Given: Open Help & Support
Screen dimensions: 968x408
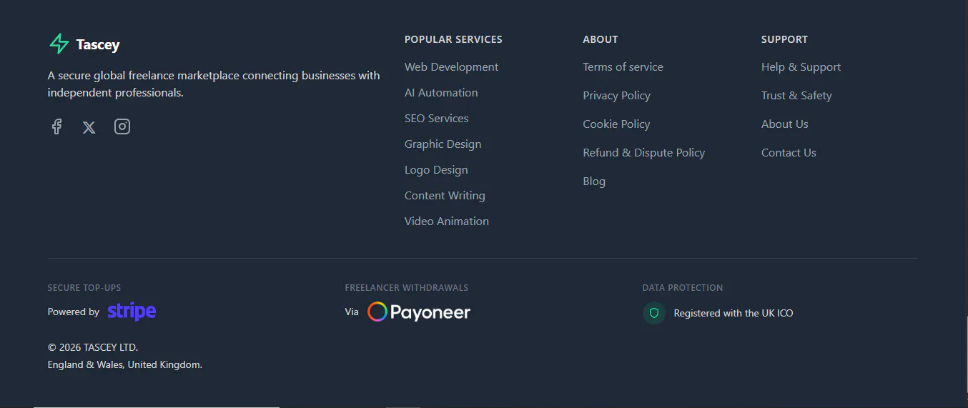Looking at the screenshot, I should point(801,67).
